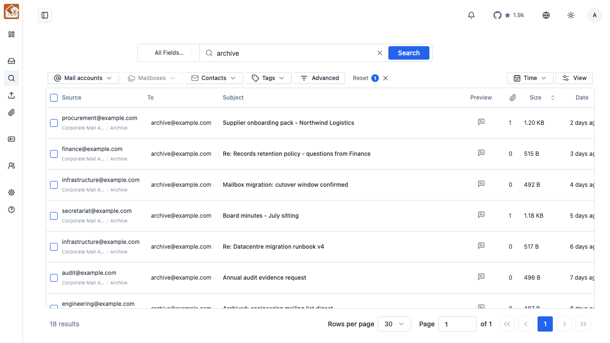Sort by the Size column arrows
This screenshot has width=610, height=343.
553,98
